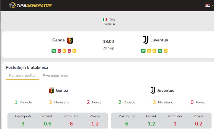Click the Genoa Postignuti goals value
Screen dimensions: 214x129
click(23, 123)
